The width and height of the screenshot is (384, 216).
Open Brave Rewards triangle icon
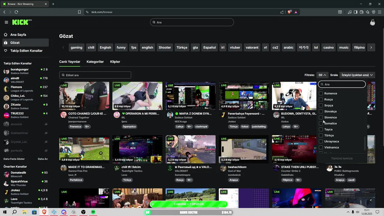296,12
